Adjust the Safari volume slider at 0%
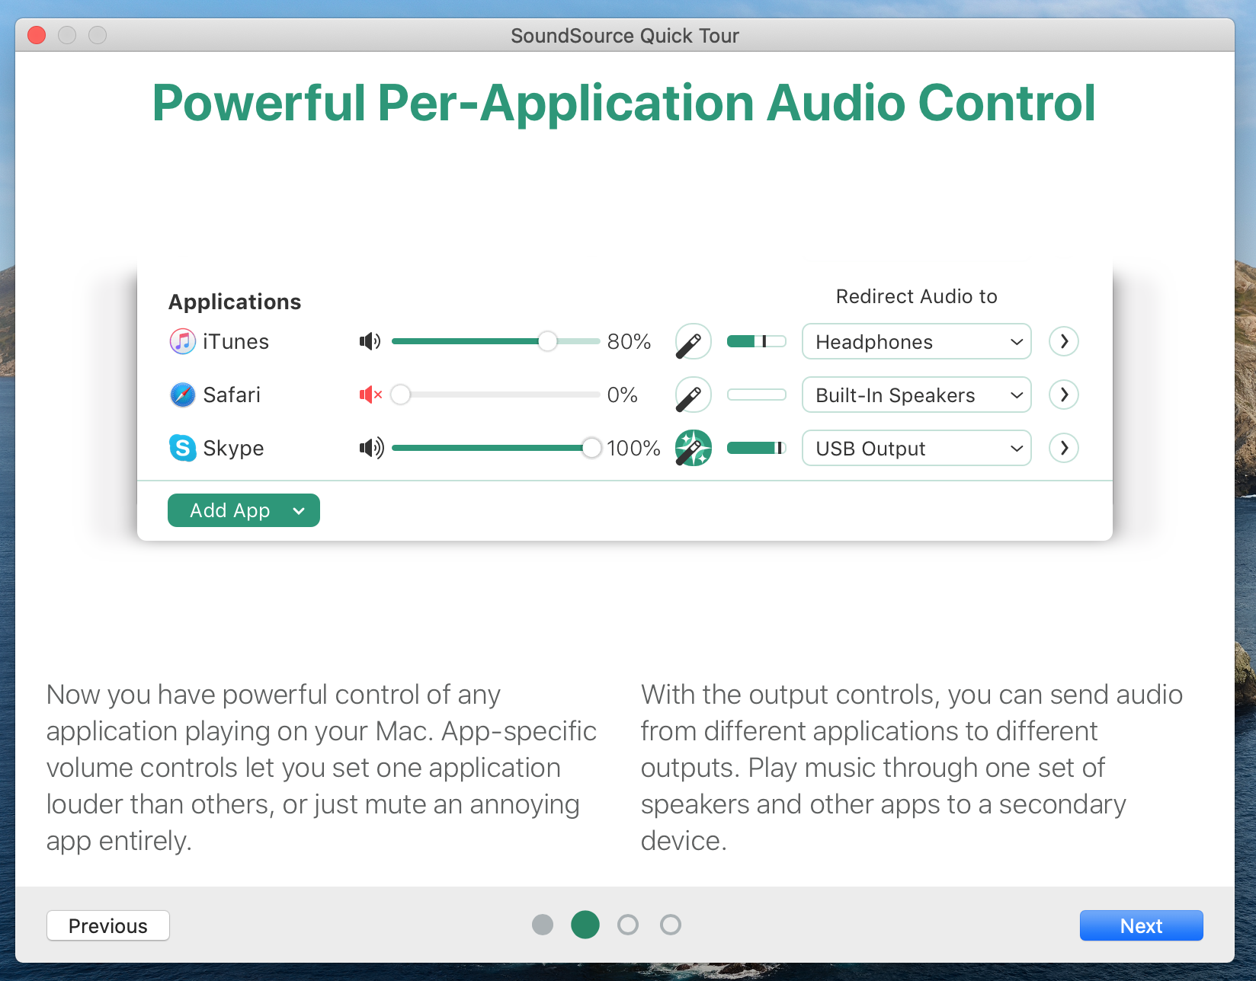Viewport: 1256px width, 981px height. pos(496,395)
